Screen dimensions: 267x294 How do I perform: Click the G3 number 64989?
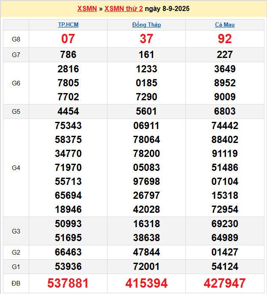[x=225, y=238]
